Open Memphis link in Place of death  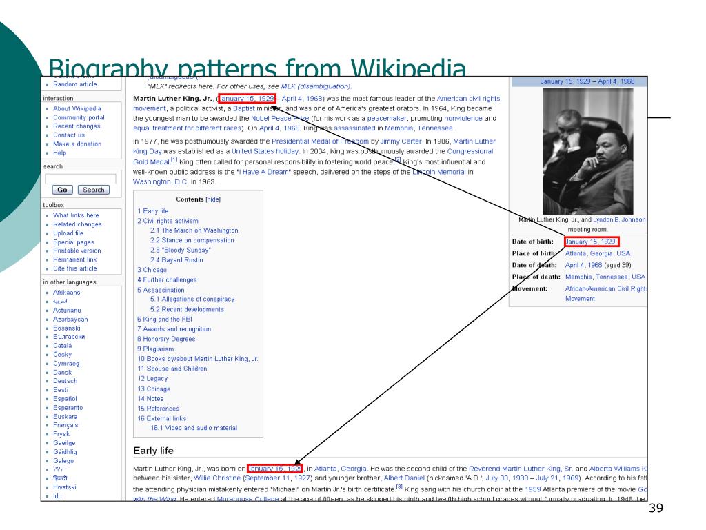578,277
